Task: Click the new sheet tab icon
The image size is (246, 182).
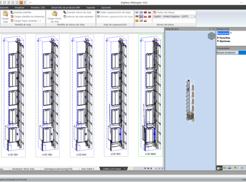Action: (130, 169)
